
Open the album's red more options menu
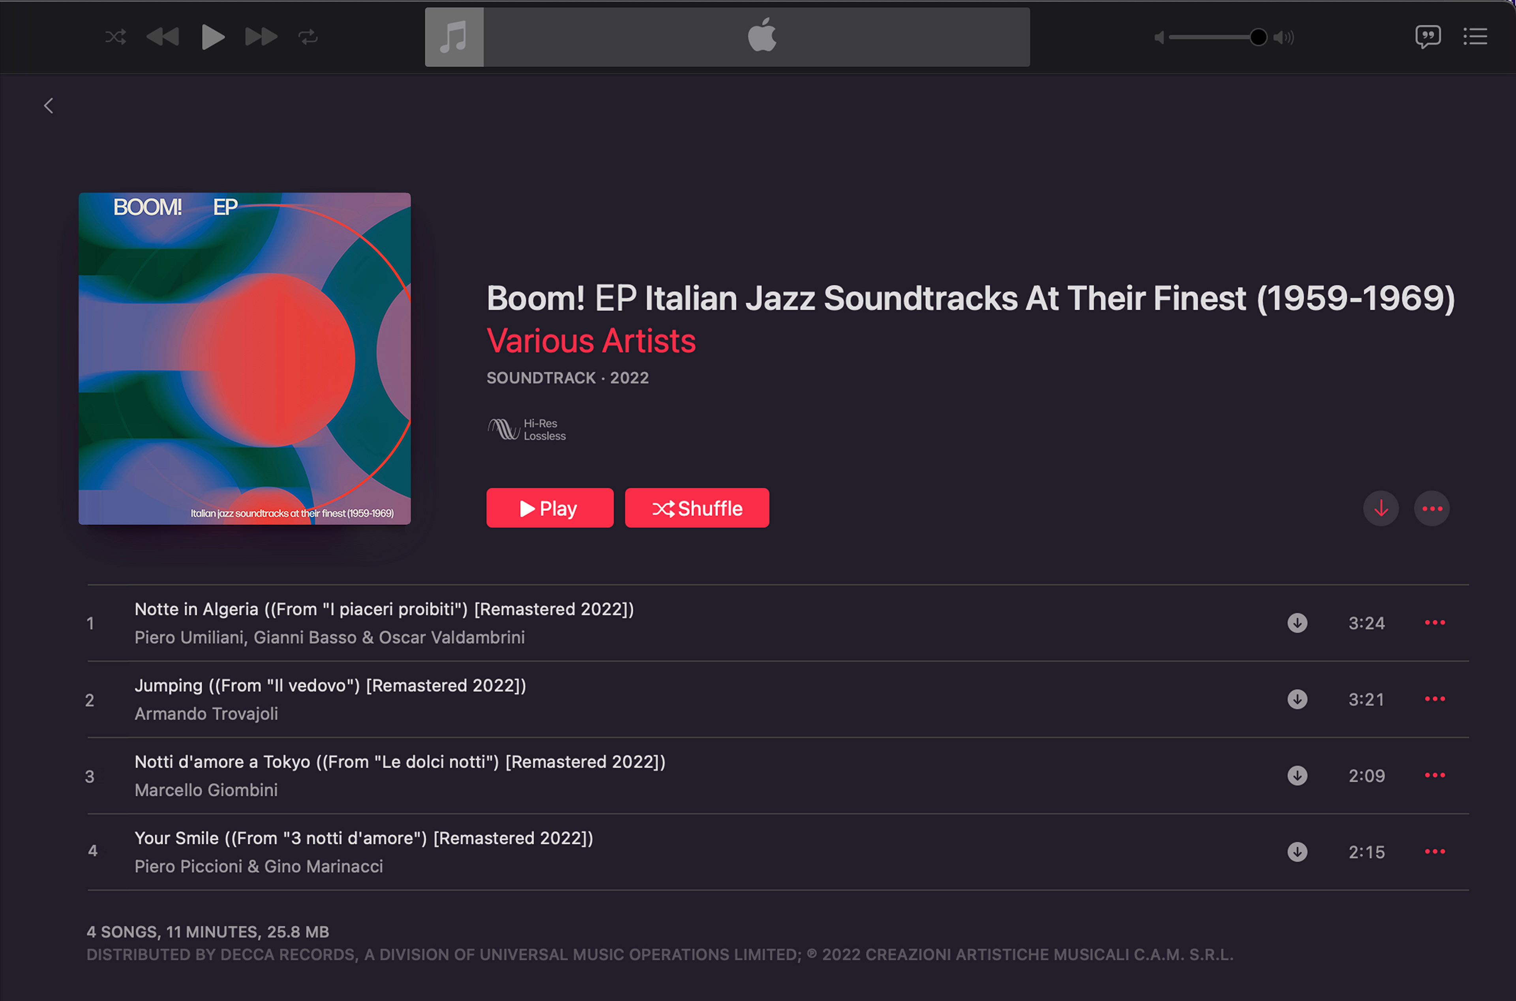(1432, 508)
